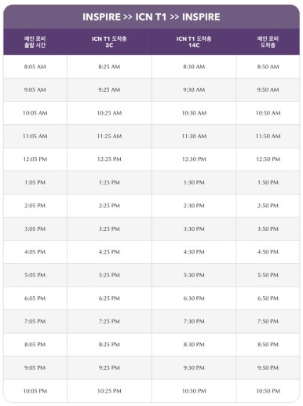Viewport: 303px width, 406px height.
Task: Click the 3:50 PM arrival cell
Action: 268,229
